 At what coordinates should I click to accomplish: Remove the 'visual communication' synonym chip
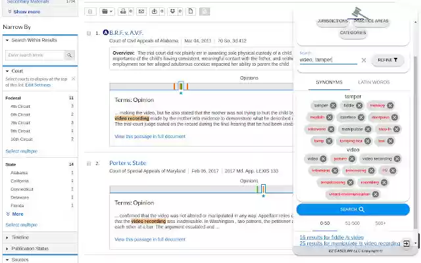pos(376,195)
